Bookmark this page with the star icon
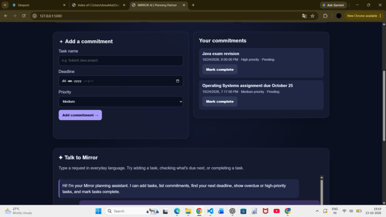Screen dimensions: 386x217 click(313, 16)
